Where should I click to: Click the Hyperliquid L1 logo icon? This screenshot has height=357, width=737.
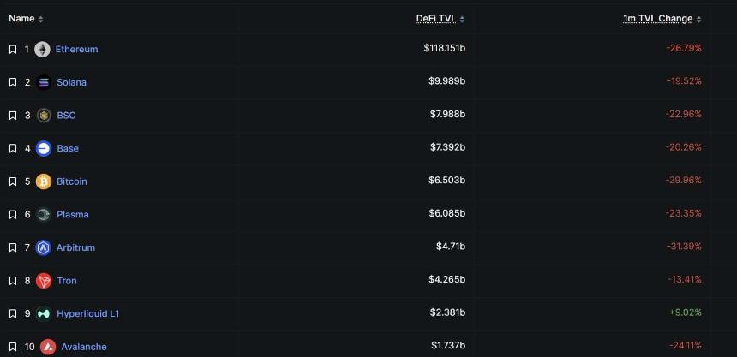[44, 314]
